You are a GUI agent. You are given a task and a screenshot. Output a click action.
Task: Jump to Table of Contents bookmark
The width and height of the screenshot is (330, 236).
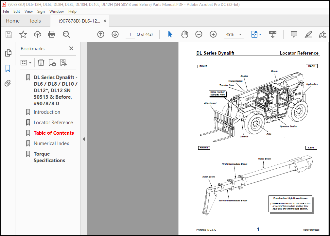(x=54, y=133)
